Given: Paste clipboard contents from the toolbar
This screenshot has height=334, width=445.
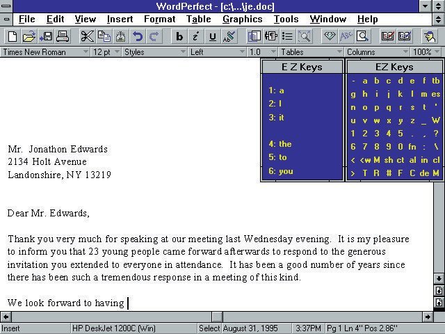Looking at the screenshot, I should tap(120, 36).
